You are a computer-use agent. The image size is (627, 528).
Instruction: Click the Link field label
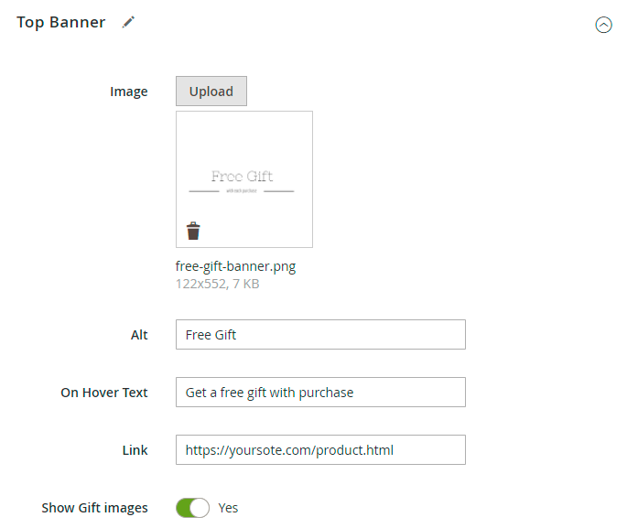click(x=135, y=450)
